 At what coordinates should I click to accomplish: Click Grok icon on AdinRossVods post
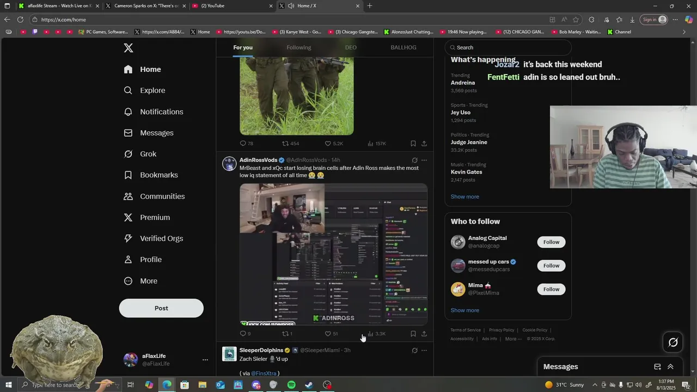(414, 160)
